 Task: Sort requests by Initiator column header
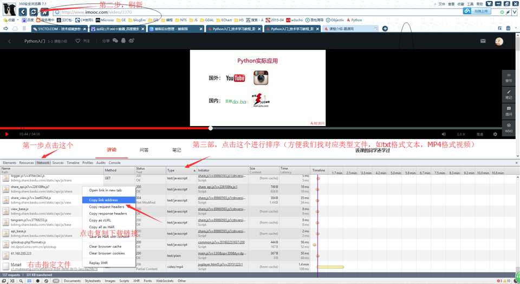[223, 170]
